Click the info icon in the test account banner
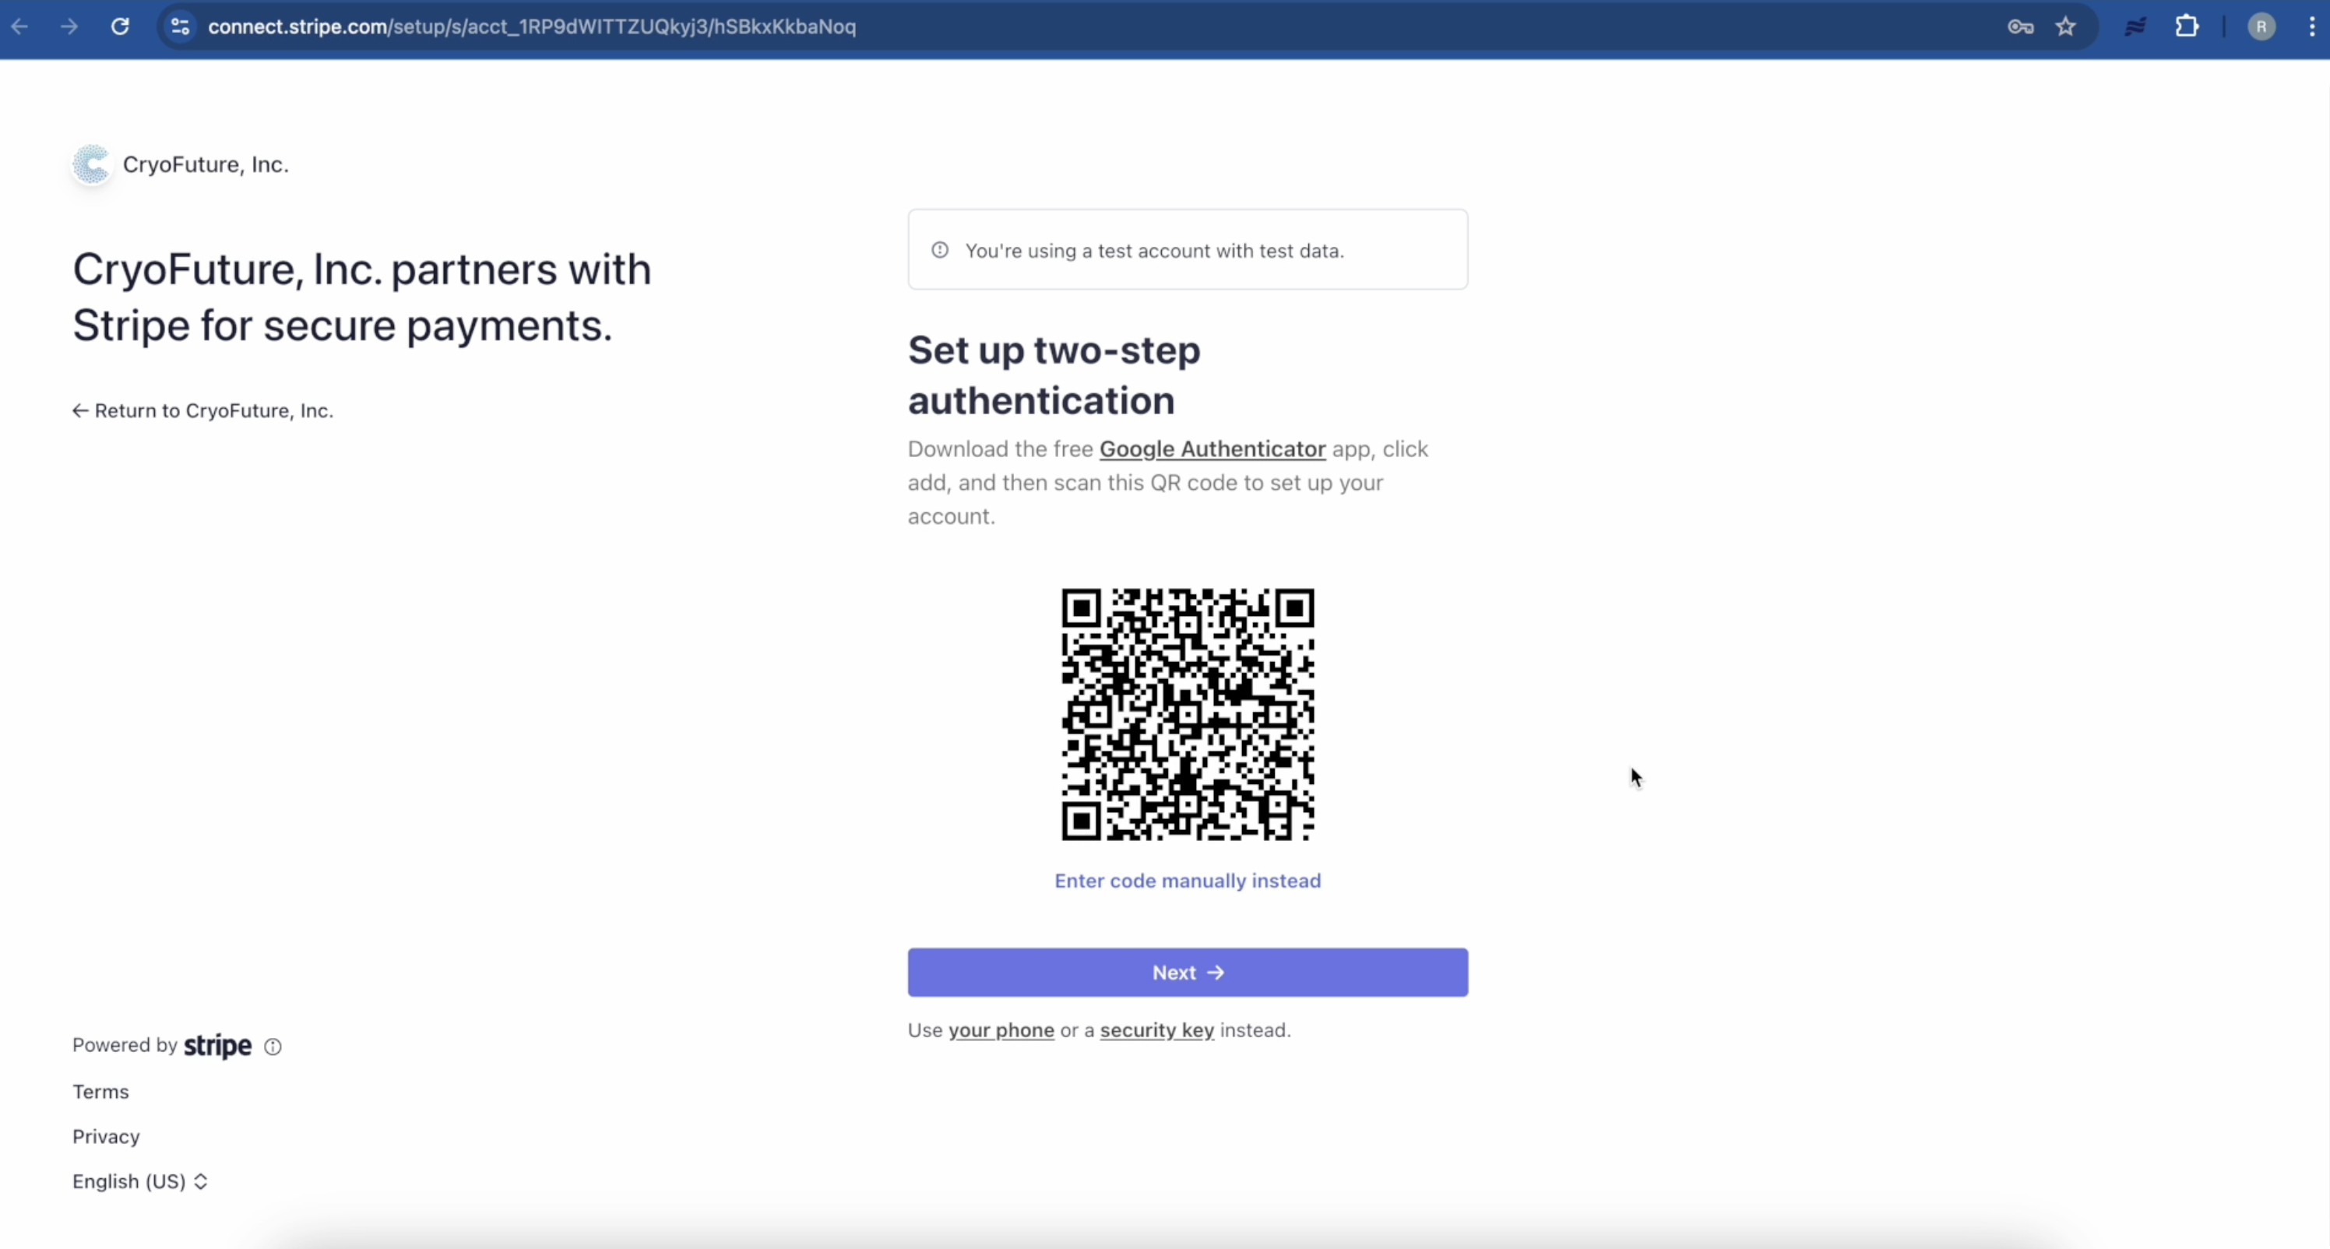Viewport: 2330px width, 1249px height. tap(939, 250)
